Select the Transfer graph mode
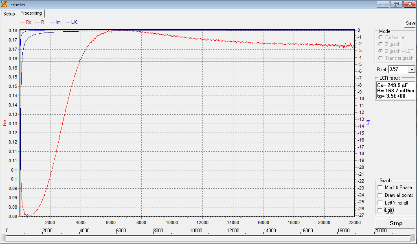 click(x=381, y=58)
